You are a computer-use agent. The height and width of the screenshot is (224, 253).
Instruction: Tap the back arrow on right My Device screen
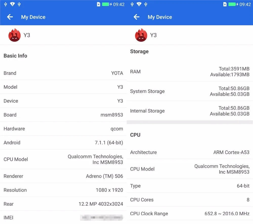[x=137, y=17]
